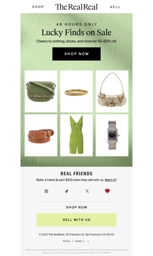The height and width of the screenshot is (256, 153).
Task: Open the Contact footer link
Action: point(78,241)
